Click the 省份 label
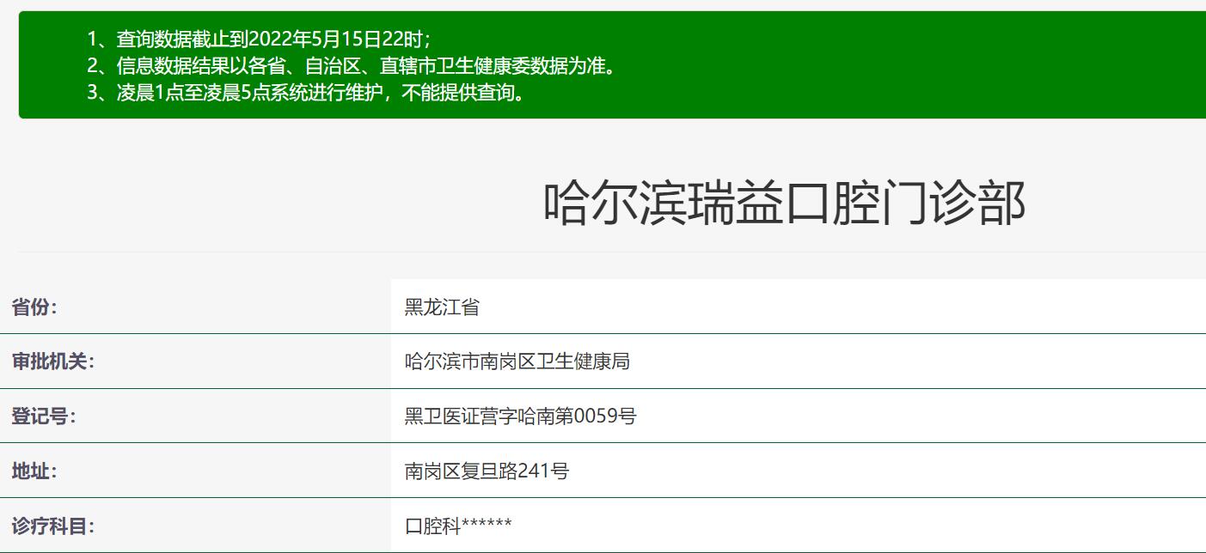Screen dimensions: 1206x553 [x=34, y=307]
